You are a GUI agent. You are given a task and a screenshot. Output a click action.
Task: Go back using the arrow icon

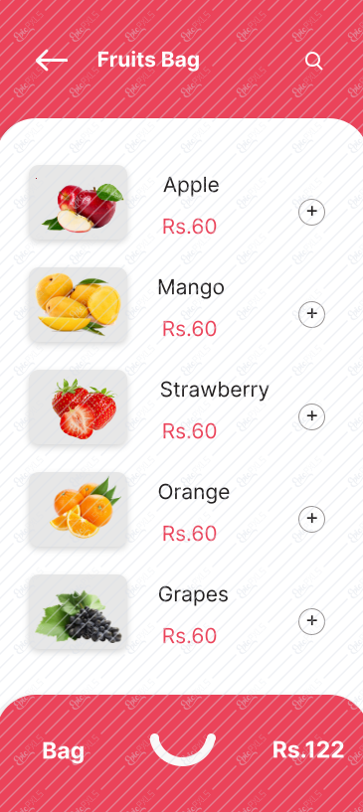[52, 61]
